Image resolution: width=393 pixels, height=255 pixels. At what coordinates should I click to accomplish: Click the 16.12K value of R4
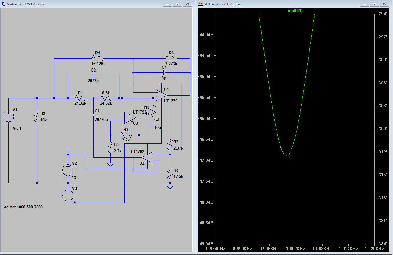tap(98, 64)
